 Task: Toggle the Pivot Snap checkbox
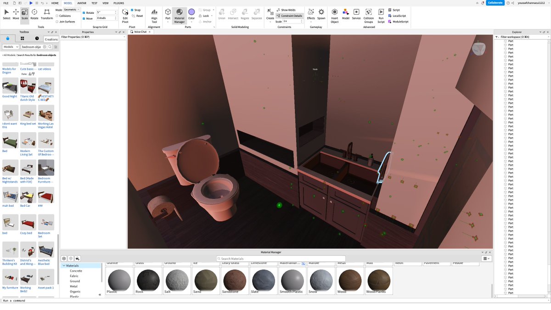pyautogui.click(x=132, y=10)
